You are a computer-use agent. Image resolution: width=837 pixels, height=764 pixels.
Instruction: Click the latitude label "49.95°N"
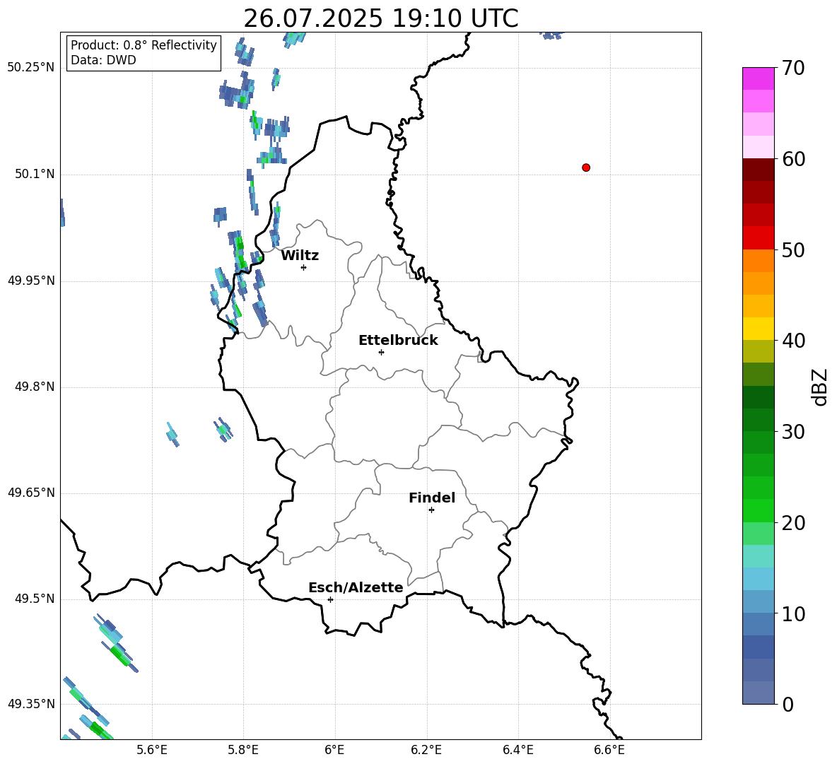coord(31,280)
